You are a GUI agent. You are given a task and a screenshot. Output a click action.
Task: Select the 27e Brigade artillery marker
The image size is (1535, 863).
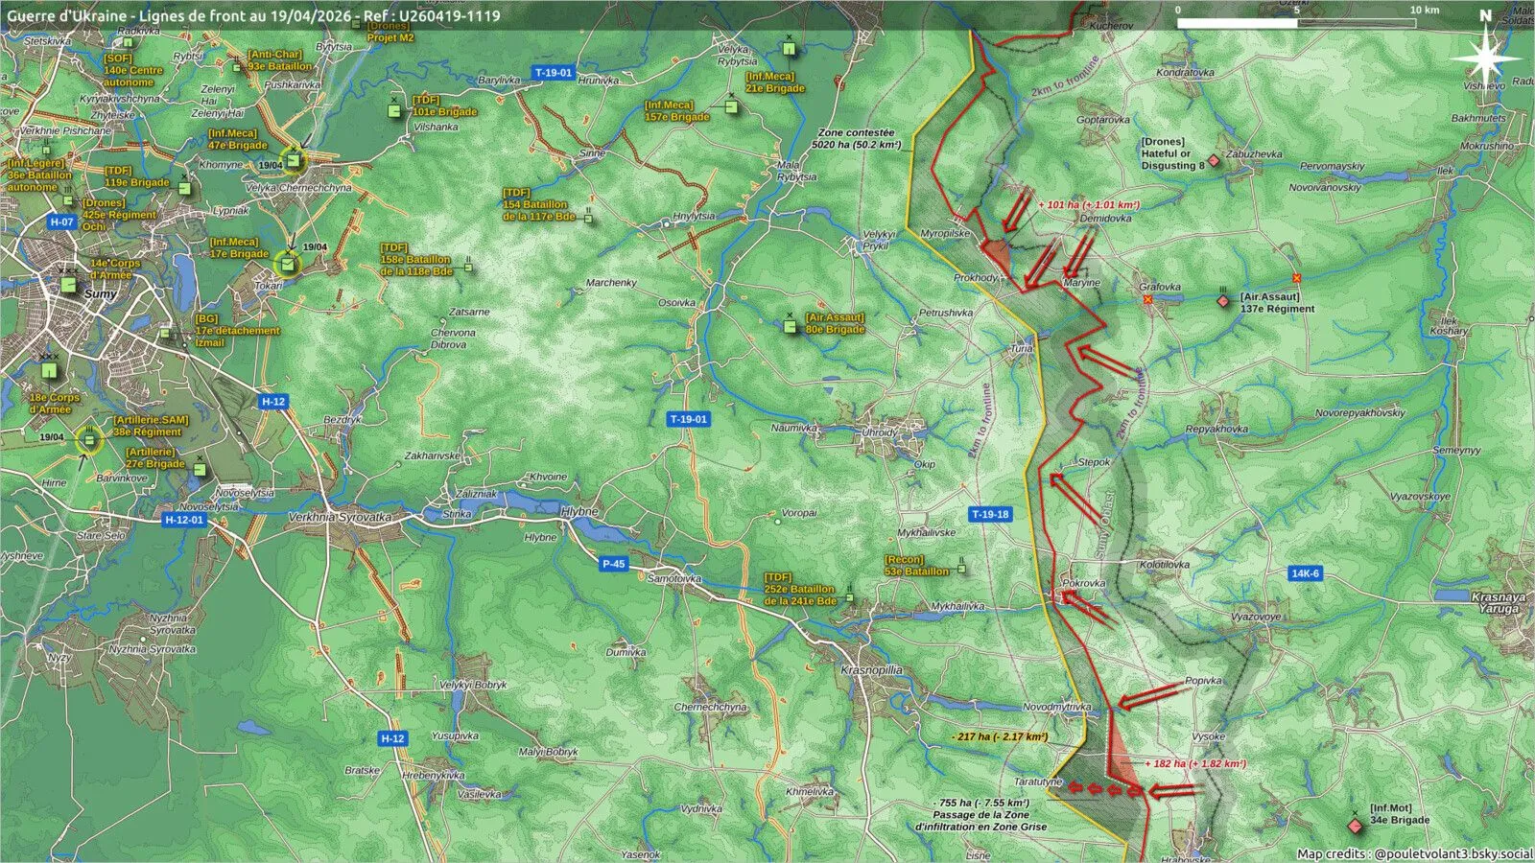[x=200, y=469]
